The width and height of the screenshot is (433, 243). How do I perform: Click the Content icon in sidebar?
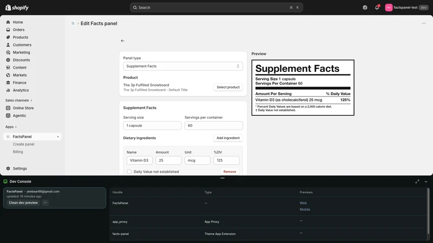click(x=8, y=67)
